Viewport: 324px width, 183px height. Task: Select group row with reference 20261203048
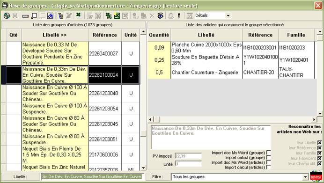point(70,93)
